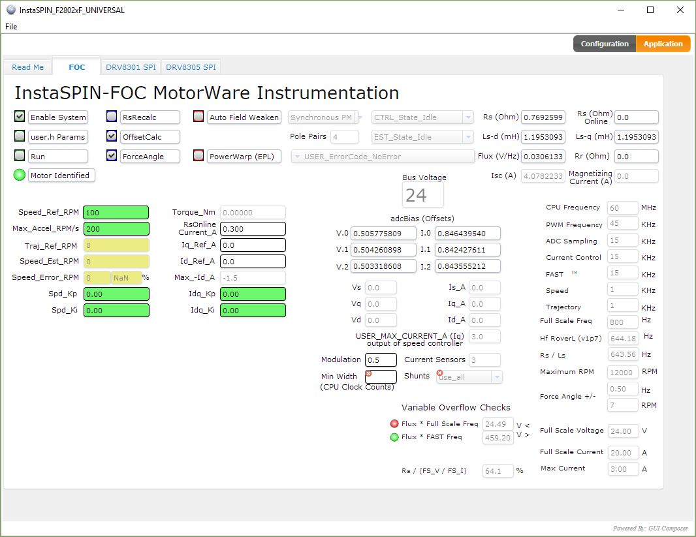Click the Idq_Ki input field
This screenshot has height=537, width=696.
(x=253, y=311)
